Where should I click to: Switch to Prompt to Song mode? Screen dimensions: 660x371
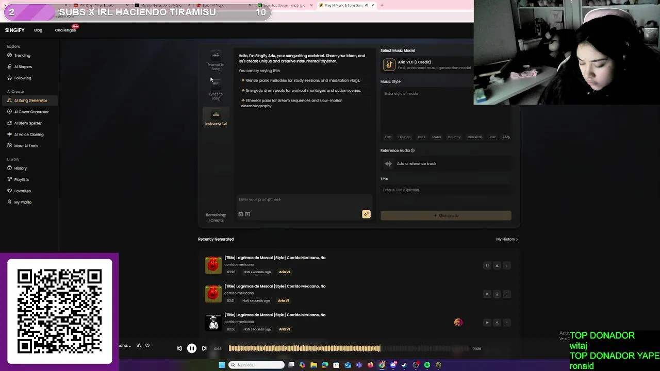click(x=216, y=61)
